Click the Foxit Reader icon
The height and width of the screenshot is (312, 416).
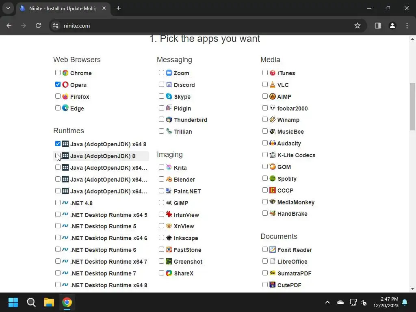tap(273, 249)
